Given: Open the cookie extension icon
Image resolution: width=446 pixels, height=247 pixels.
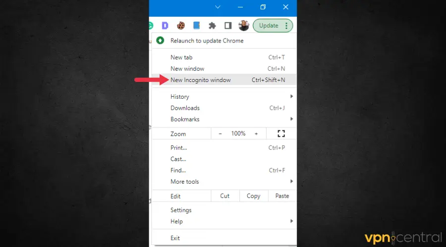Looking at the screenshot, I should pyautogui.click(x=181, y=26).
